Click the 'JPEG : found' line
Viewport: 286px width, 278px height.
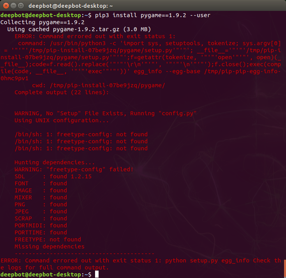click(41, 211)
